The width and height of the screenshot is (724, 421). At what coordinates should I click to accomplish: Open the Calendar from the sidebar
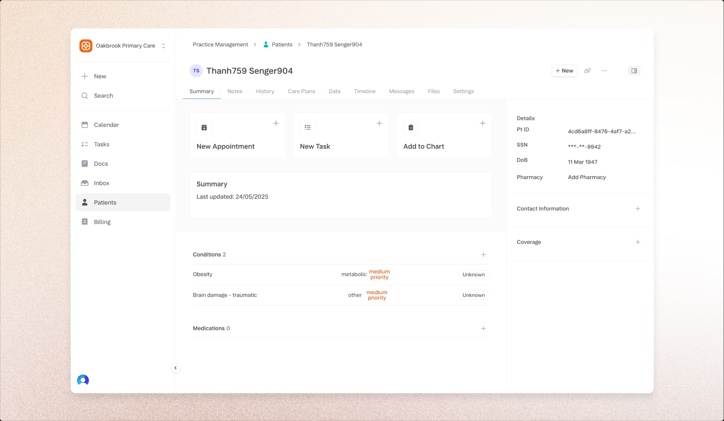click(106, 125)
